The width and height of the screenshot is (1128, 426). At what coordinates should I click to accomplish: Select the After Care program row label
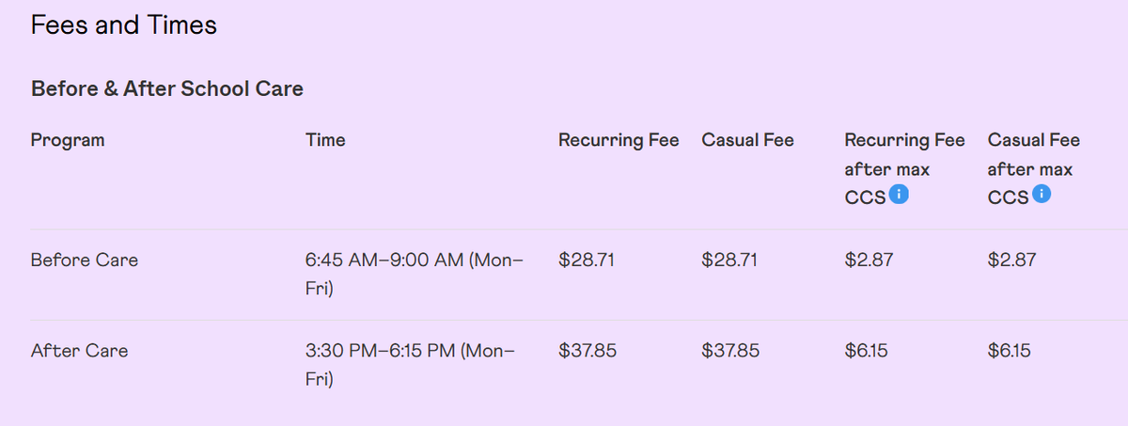[80, 351]
